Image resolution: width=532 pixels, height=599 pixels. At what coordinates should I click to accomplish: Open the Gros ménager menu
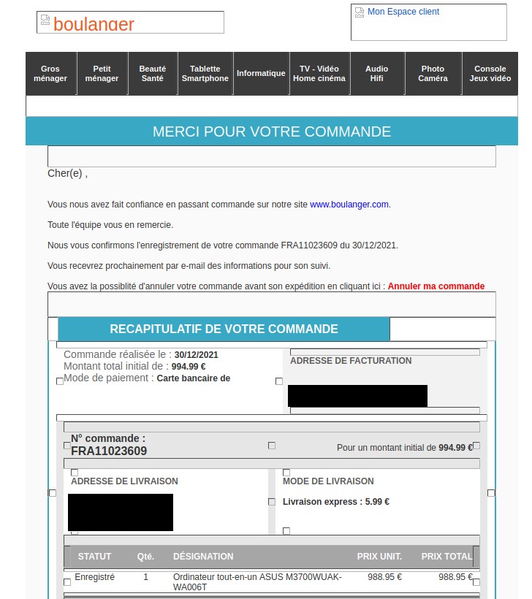tap(50, 73)
